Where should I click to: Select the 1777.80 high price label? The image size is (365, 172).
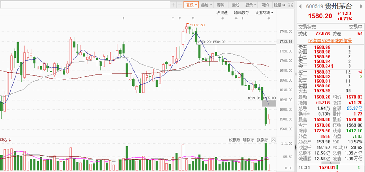pos(198,25)
